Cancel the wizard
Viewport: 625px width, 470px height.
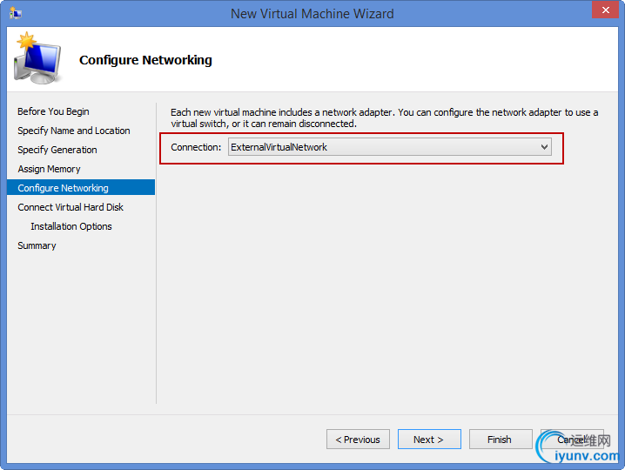tap(571, 440)
